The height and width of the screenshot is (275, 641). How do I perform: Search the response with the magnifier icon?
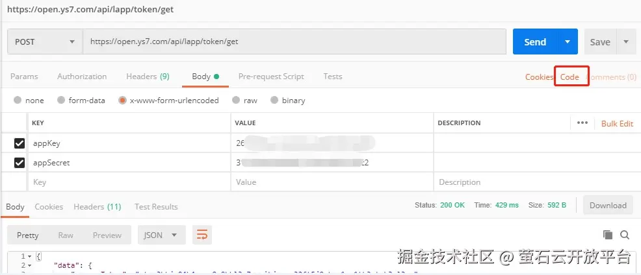tap(625, 235)
